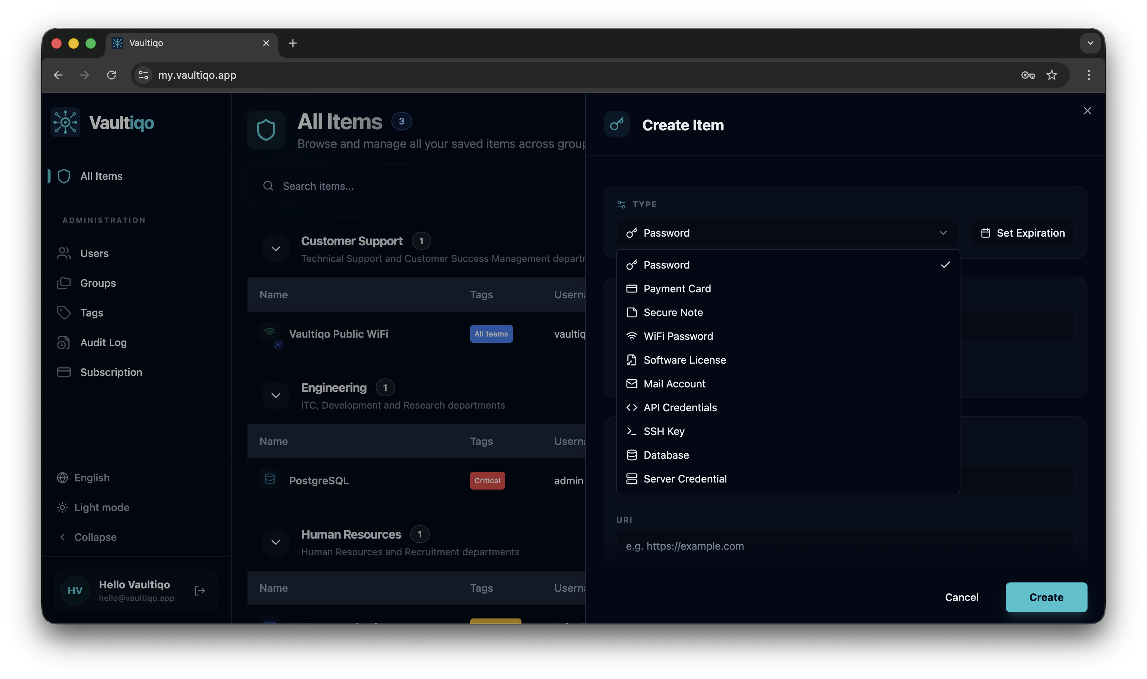Image resolution: width=1147 pixels, height=679 pixels.
Task: Bookmark this page with the star icon
Action: pos(1052,75)
